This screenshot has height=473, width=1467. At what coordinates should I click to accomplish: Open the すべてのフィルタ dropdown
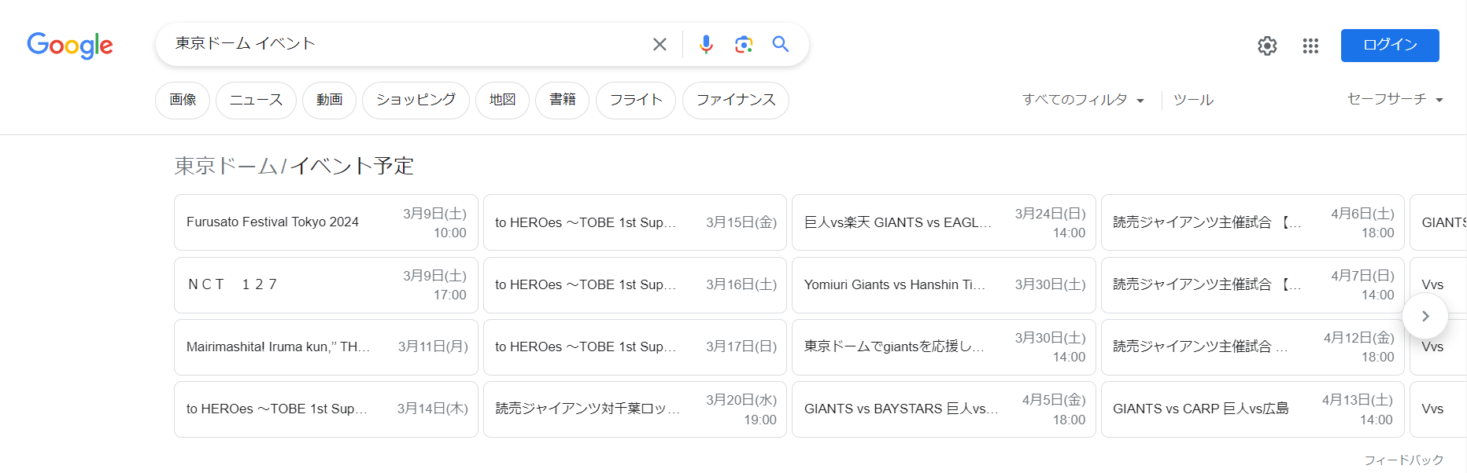coord(1083,100)
